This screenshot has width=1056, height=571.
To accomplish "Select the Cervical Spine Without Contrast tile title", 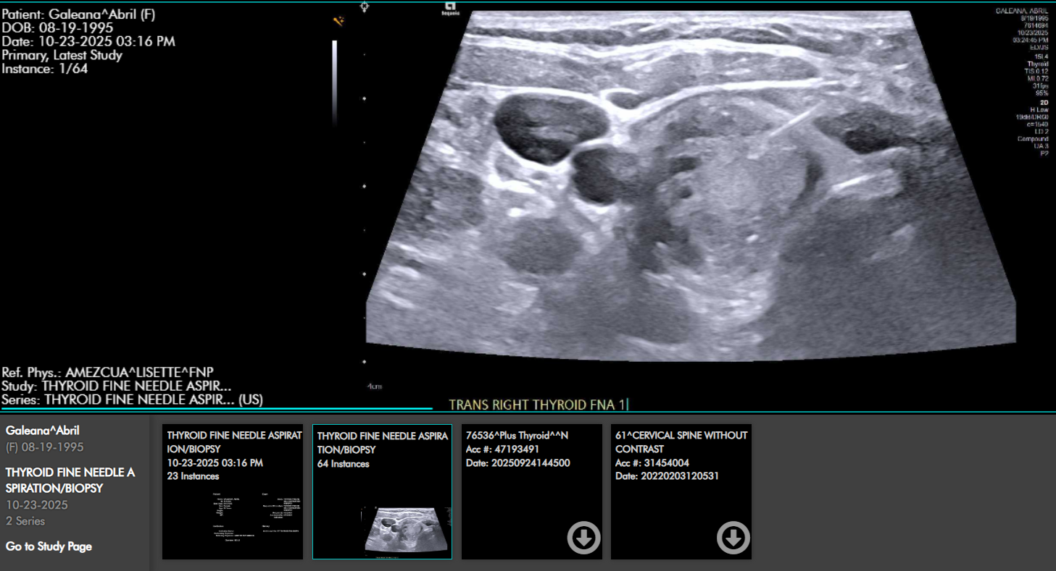I will click(x=681, y=442).
